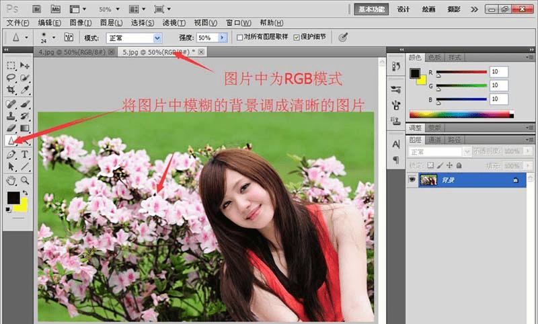Select the Gradient tool
The image size is (538, 324).
(x=25, y=128)
